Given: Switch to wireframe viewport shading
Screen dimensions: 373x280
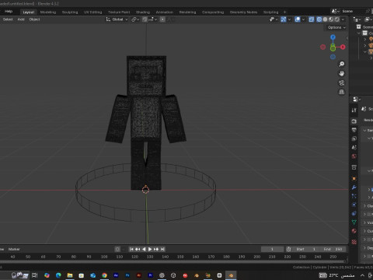Looking at the screenshot, I should click(319, 19).
